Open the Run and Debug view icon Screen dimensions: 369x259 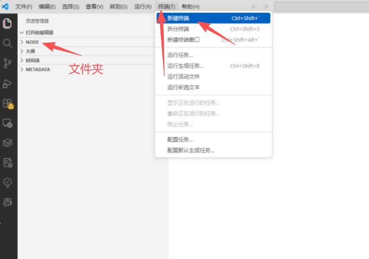7,83
